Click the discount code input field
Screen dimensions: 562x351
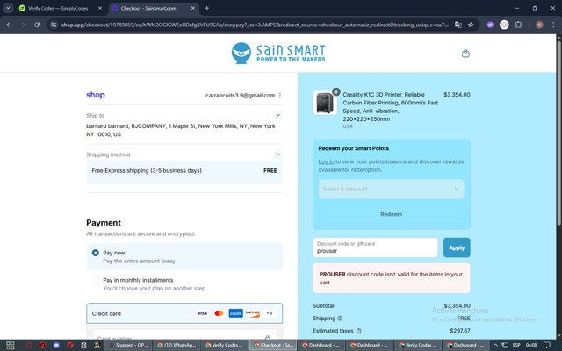(375, 247)
